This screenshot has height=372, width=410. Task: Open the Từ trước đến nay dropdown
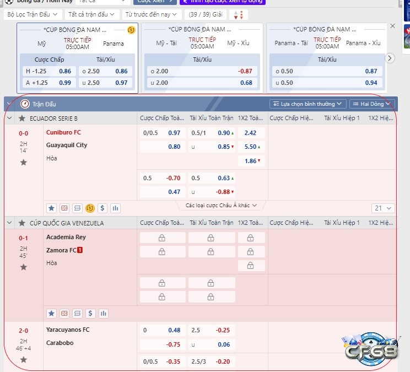(x=152, y=14)
